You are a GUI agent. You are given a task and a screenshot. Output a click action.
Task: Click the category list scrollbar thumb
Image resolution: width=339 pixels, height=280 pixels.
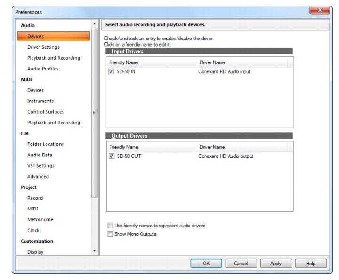95,112
